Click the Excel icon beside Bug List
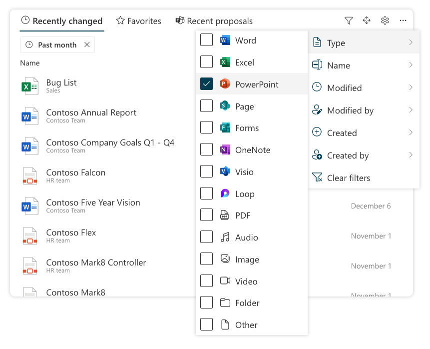The image size is (430, 349). pyautogui.click(x=30, y=86)
